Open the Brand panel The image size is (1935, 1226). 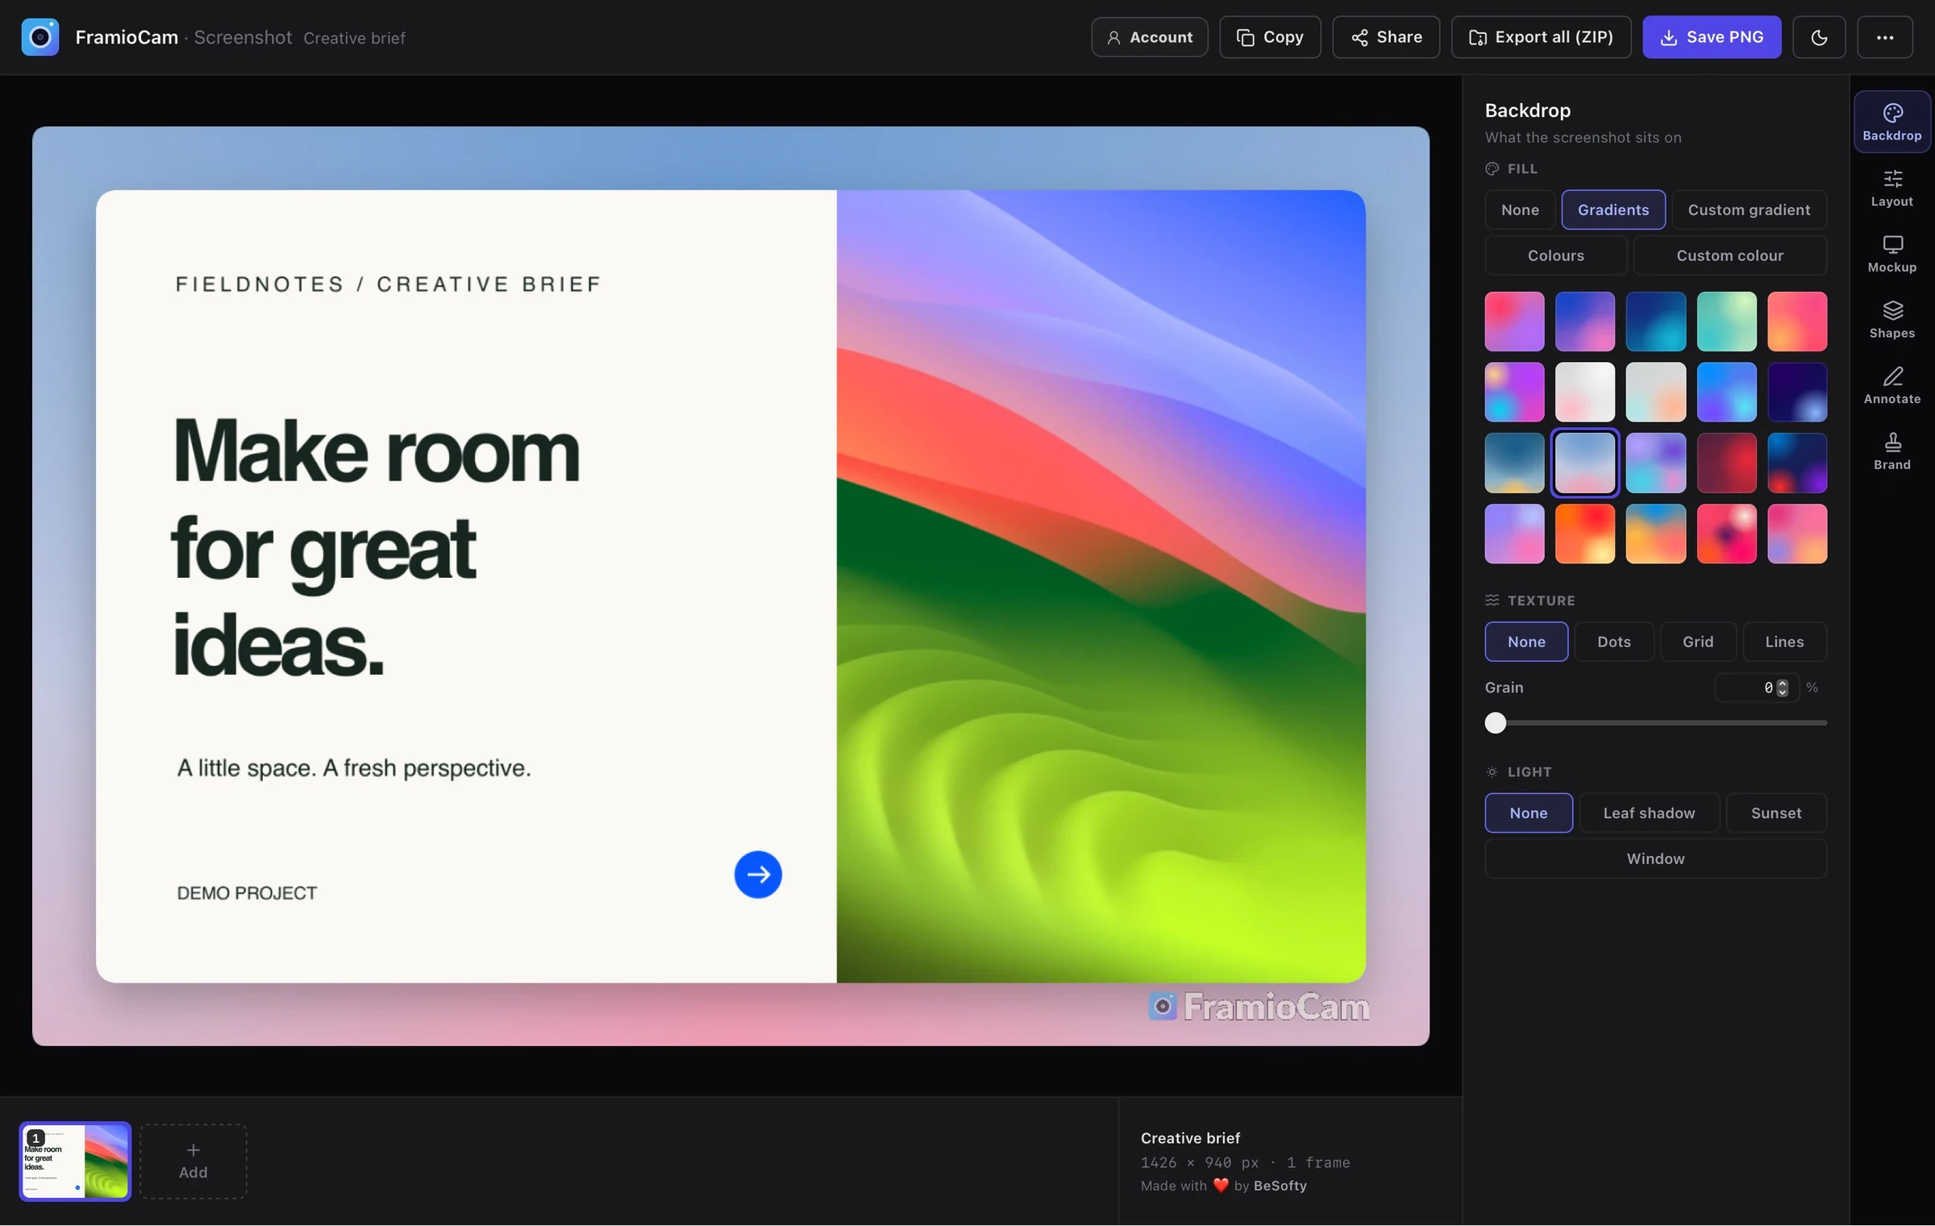1891,451
